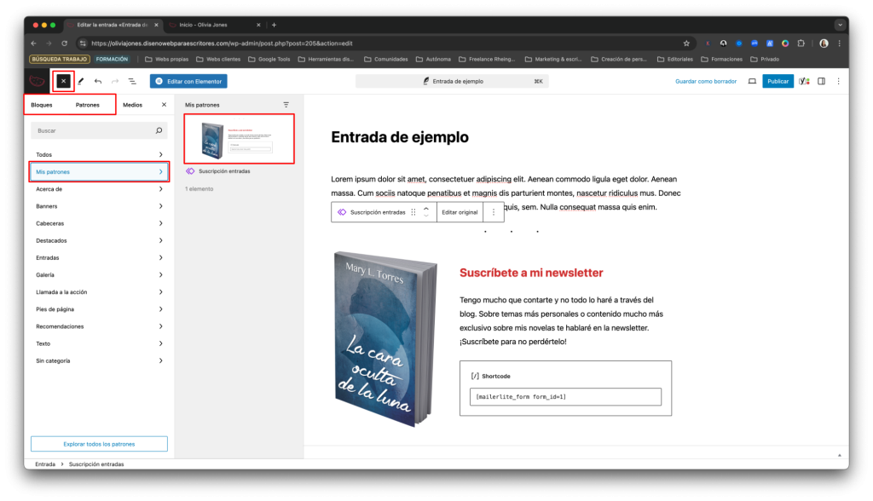Expand the Cabeceras pattern category

tap(99, 223)
